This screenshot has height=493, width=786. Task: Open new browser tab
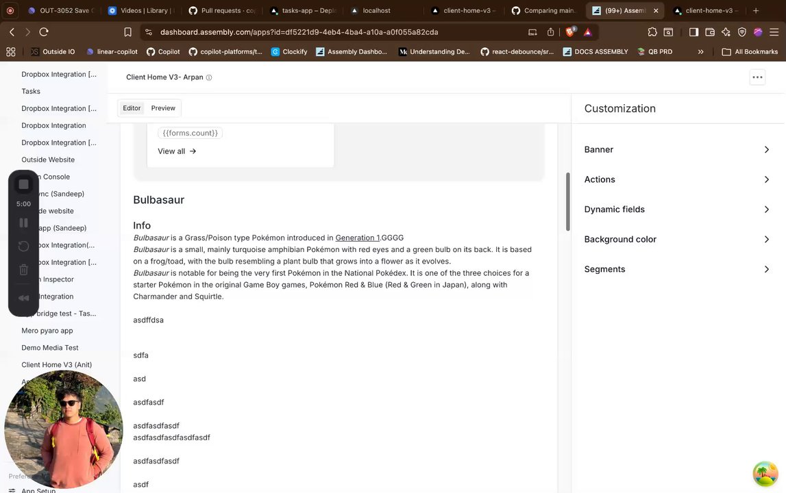click(x=756, y=10)
